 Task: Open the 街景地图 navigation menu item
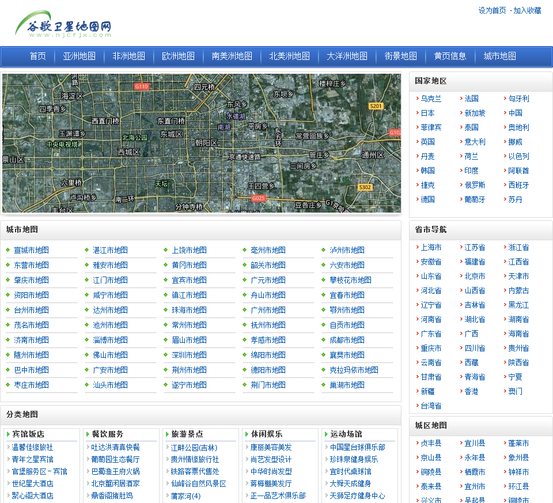(x=400, y=56)
